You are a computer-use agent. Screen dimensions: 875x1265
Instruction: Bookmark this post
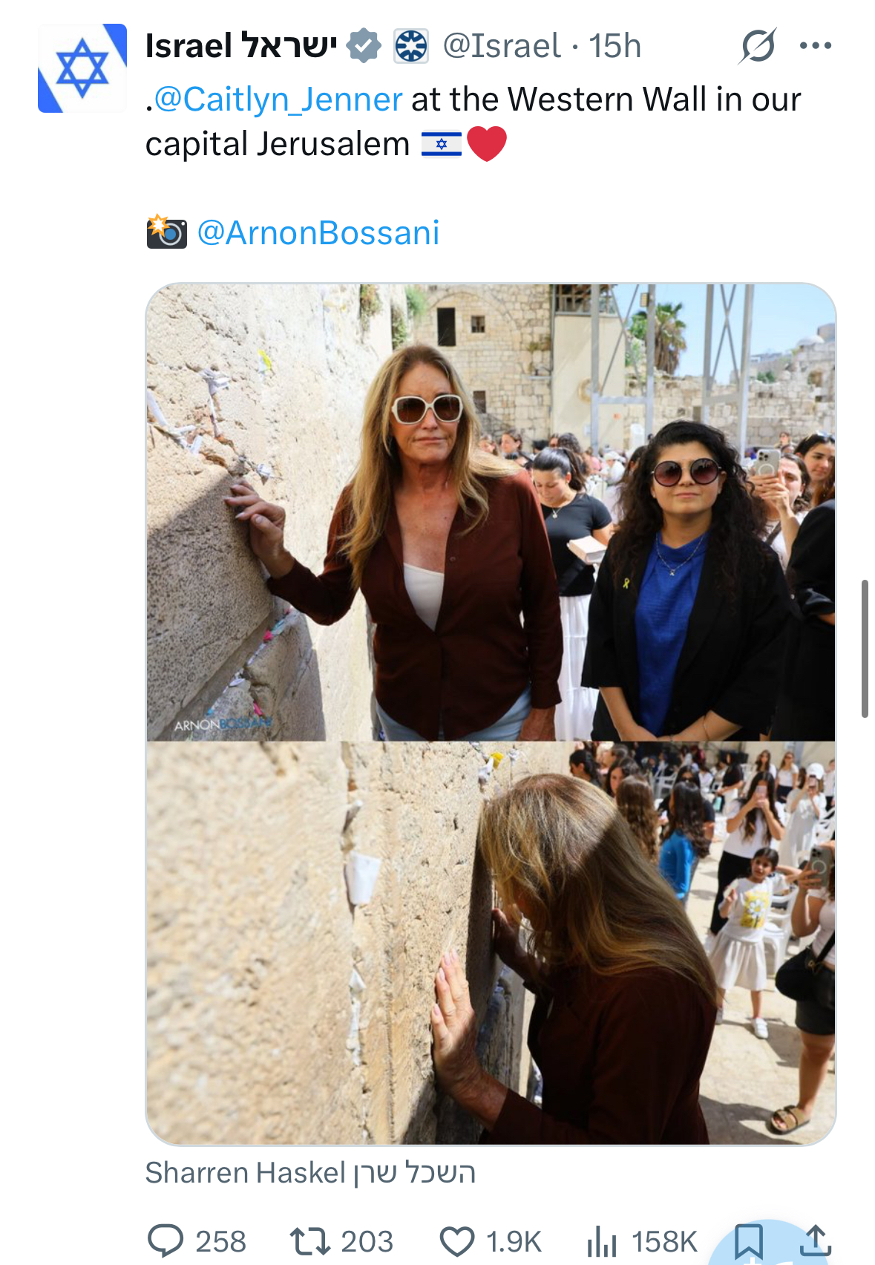coord(748,1241)
